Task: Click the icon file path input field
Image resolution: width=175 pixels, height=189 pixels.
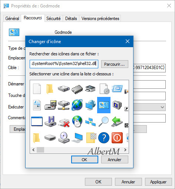Action: [64, 64]
